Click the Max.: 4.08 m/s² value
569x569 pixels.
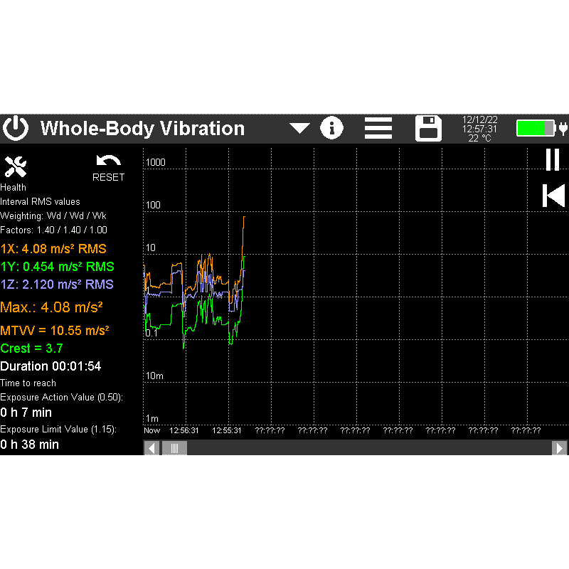click(51, 307)
